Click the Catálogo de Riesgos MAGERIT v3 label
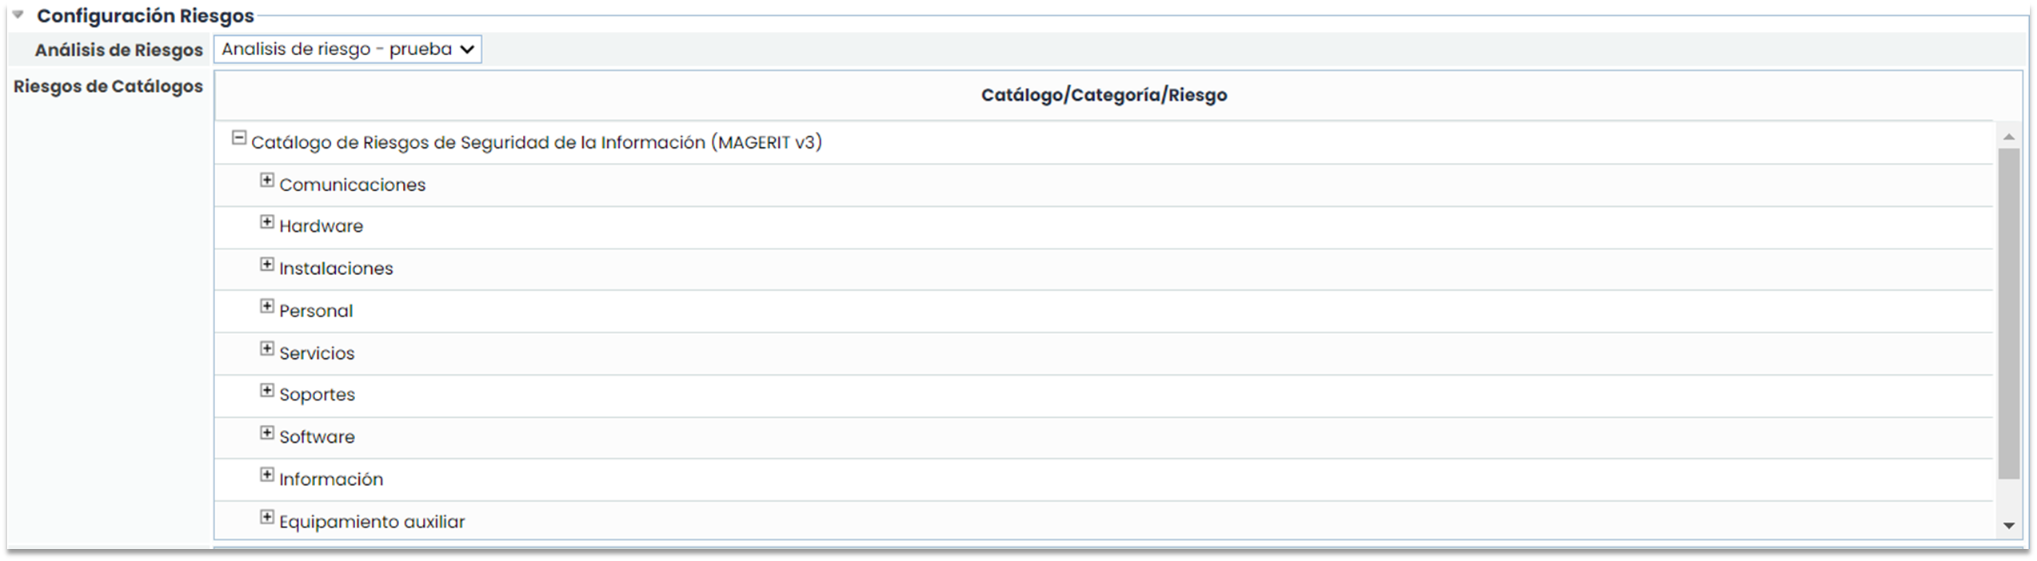 click(536, 143)
